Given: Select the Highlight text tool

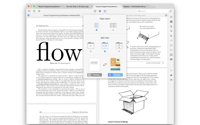Looking at the screenshot, I should tap(171, 22).
